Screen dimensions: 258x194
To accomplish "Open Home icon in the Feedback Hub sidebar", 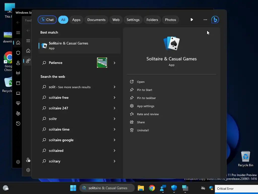I will click(x=28, y=51).
